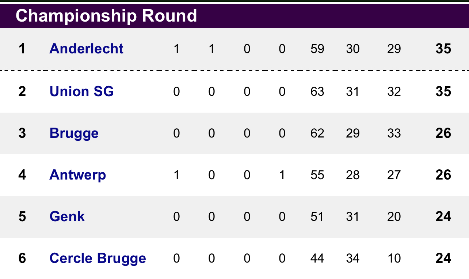Click Anderlecht's goal difference 29

point(394,49)
